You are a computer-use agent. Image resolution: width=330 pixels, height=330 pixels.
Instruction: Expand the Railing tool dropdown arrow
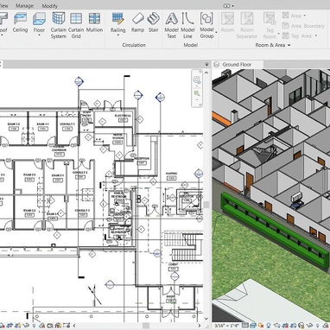pos(117,35)
